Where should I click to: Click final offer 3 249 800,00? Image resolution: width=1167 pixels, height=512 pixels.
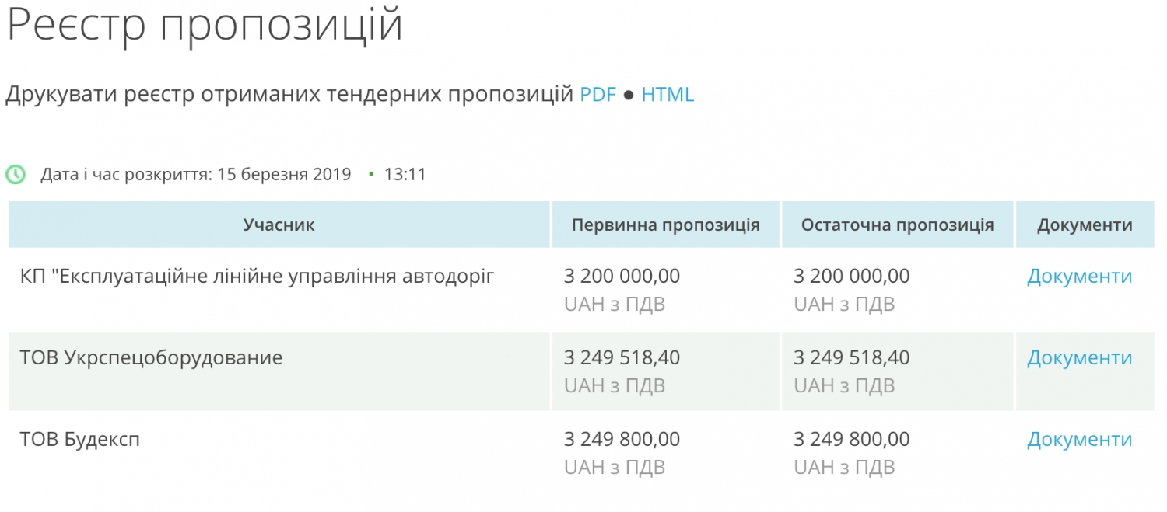tap(851, 439)
